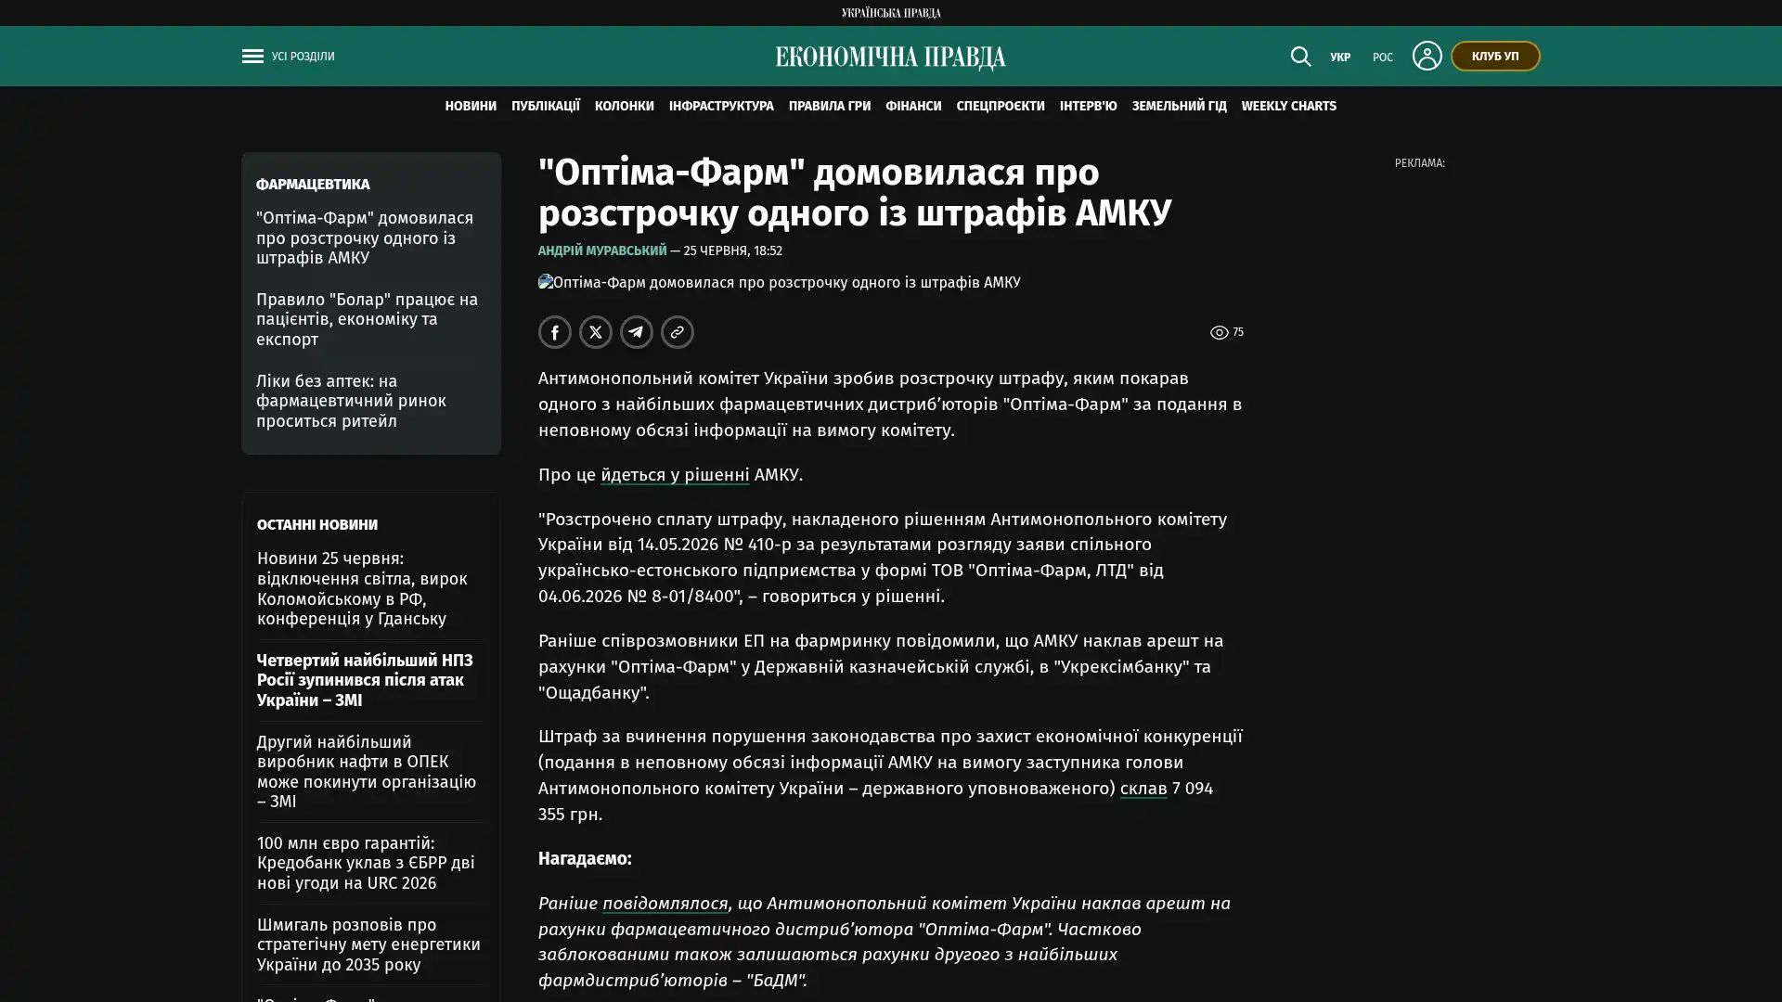Screen dimensions: 1782x1002
Task: Share article on X (Twitter)
Action: click(596, 332)
